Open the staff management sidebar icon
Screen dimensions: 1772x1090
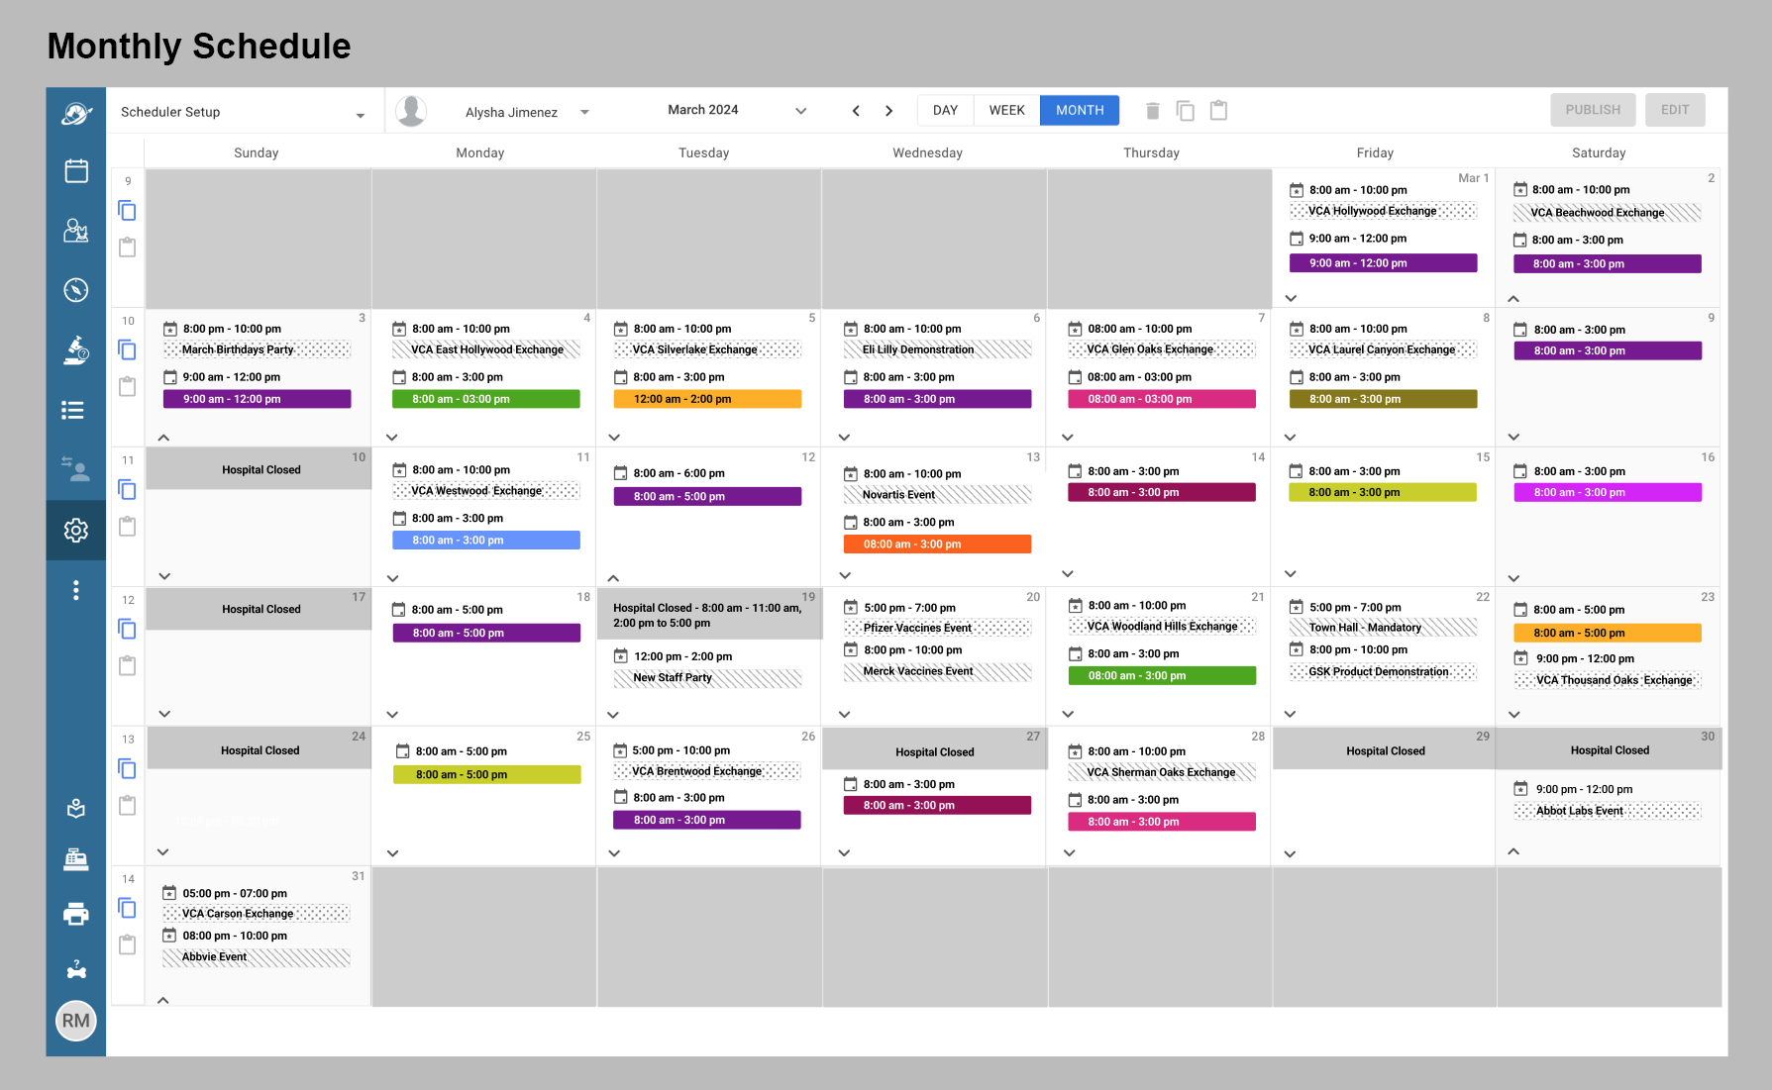(76, 231)
